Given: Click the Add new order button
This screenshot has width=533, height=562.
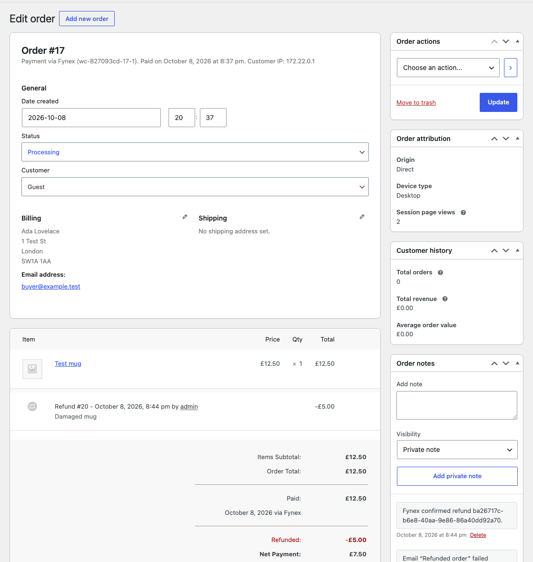Looking at the screenshot, I should [x=87, y=19].
